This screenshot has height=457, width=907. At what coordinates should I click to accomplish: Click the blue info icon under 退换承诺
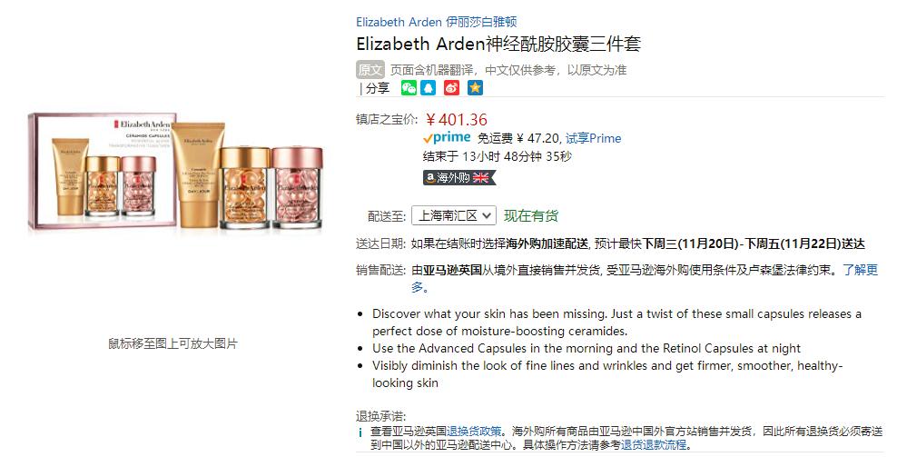[x=360, y=432]
